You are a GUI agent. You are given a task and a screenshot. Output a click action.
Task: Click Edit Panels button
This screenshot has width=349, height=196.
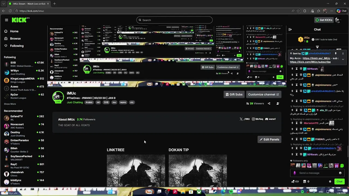click(x=269, y=139)
